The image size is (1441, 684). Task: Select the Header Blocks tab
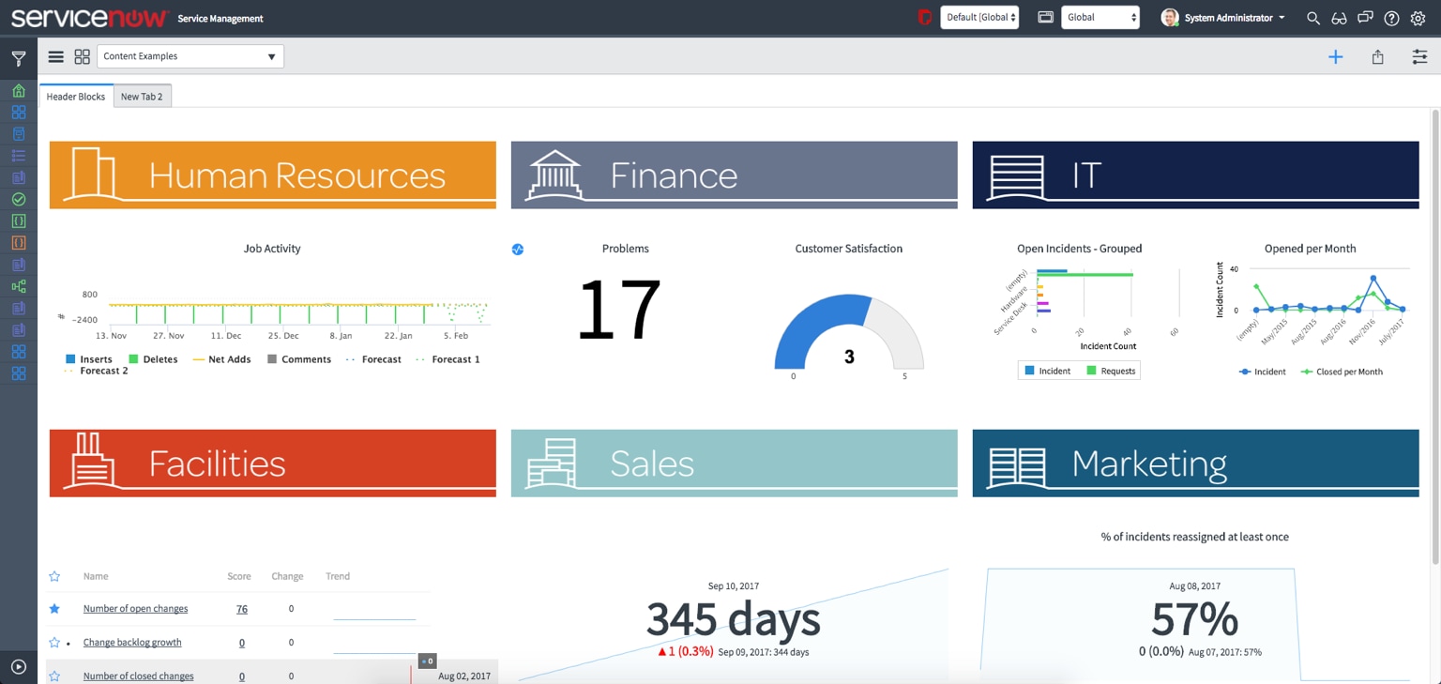tap(76, 95)
